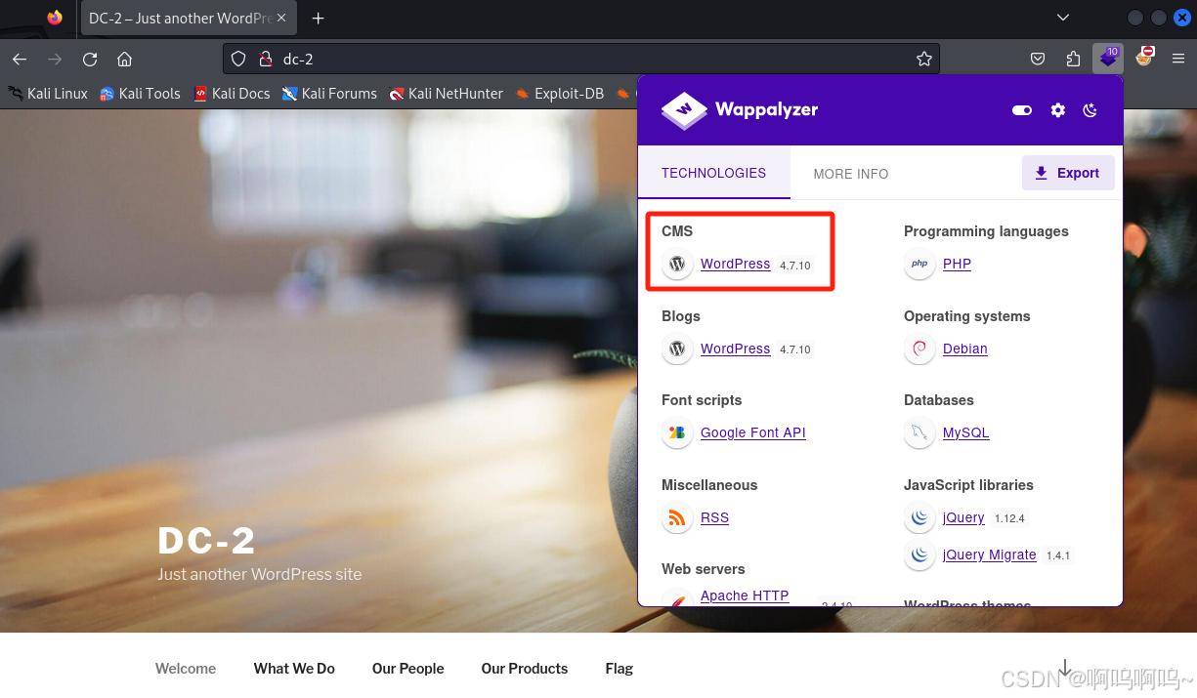Open the What We Do menu item

(294, 669)
